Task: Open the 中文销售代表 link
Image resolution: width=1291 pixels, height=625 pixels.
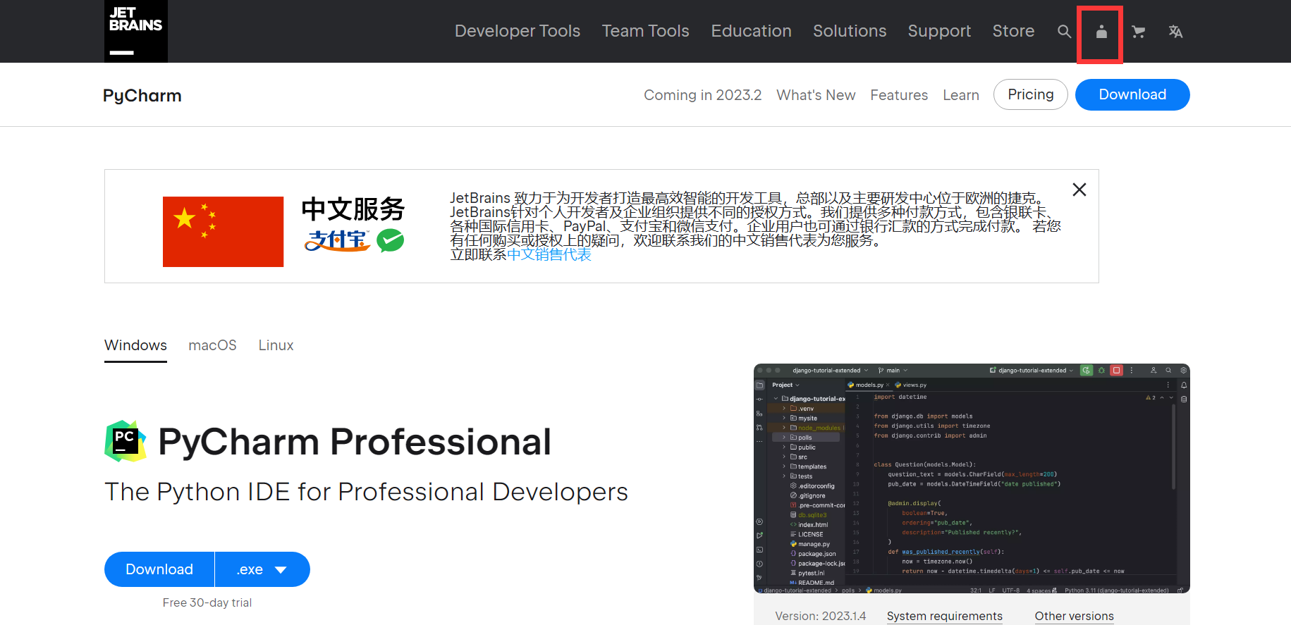Action: pyautogui.click(x=549, y=254)
